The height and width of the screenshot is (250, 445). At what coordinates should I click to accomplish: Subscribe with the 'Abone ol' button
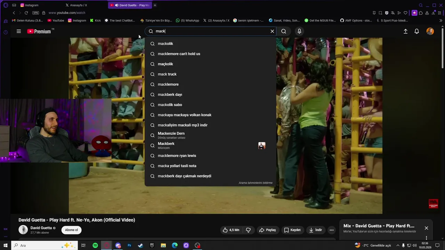coord(72,230)
